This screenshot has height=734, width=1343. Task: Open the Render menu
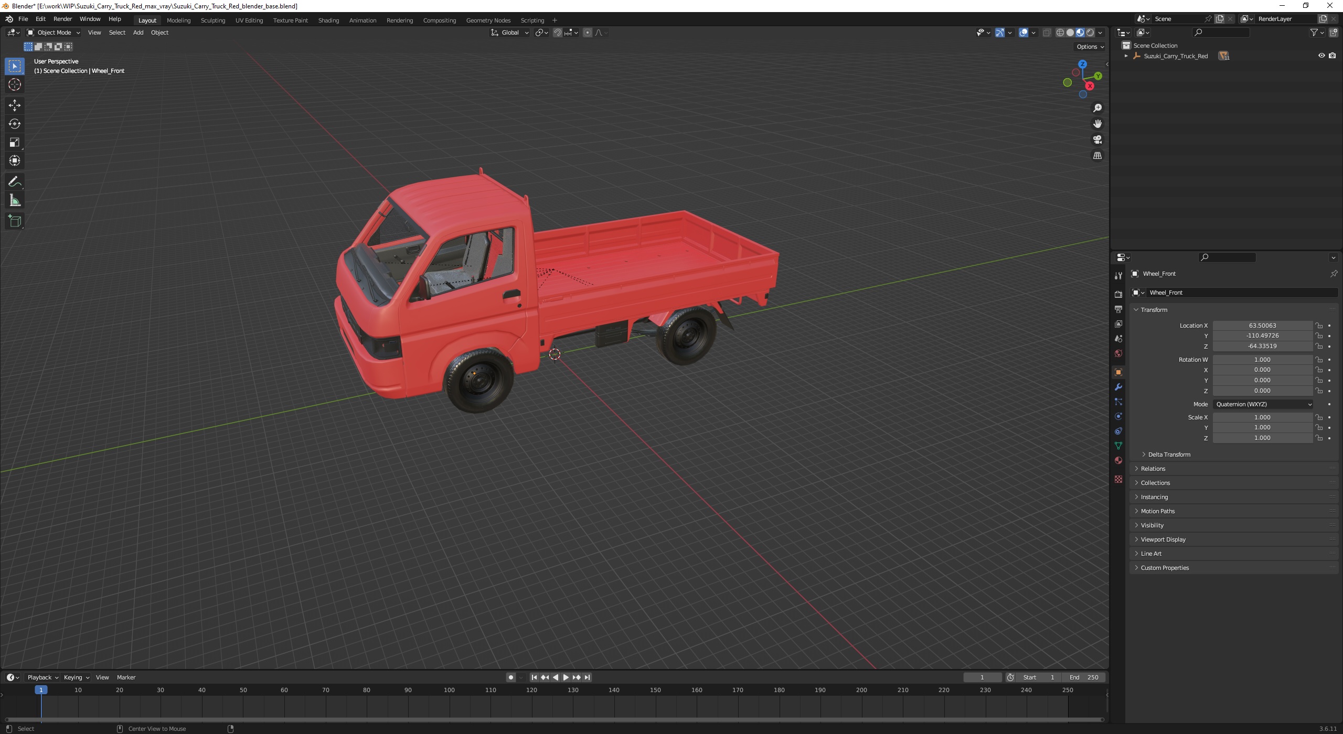point(62,19)
